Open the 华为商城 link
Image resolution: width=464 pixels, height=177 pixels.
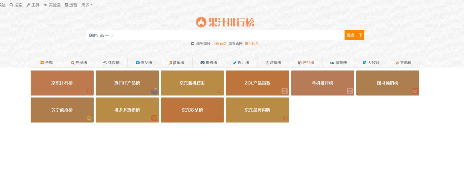click(x=203, y=44)
